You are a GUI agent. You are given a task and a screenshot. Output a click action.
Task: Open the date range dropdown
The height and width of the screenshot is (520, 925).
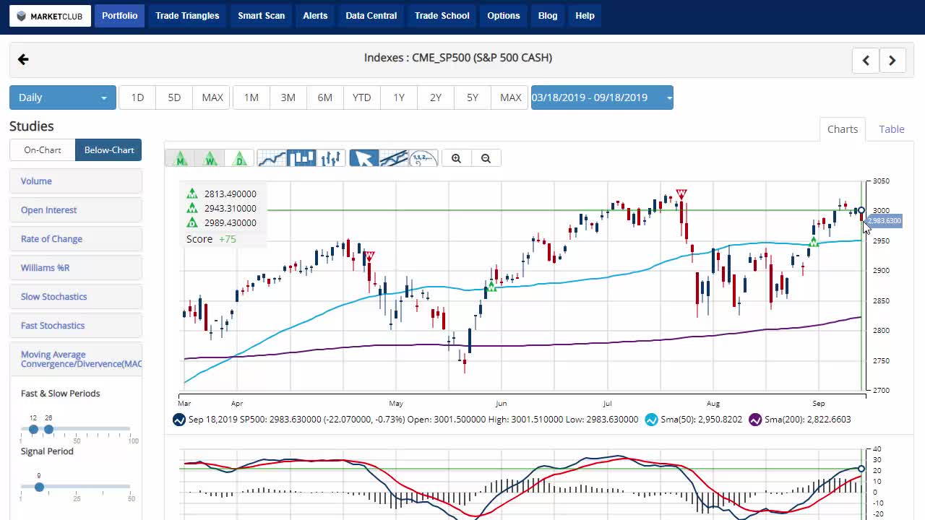(602, 97)
